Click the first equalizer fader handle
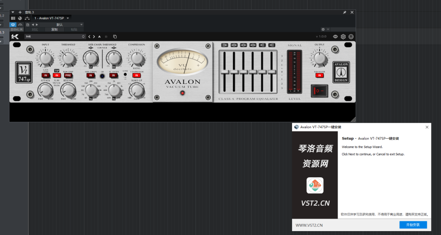Image resolution: width=441 pixels, height=235 pixels. pos(225,72)
